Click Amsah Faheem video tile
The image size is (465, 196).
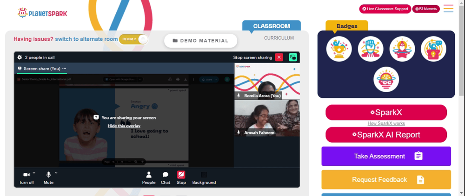[x=267, y=118]
